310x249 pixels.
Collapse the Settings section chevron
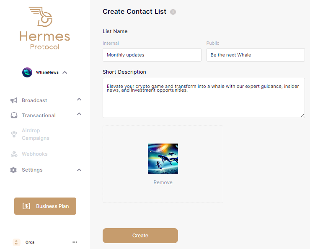79,170
